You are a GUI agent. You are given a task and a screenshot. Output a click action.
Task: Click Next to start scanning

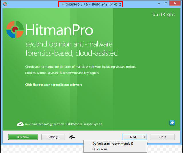click(133, 137)
